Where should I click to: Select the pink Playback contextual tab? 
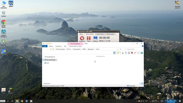[x=75, y=44]
